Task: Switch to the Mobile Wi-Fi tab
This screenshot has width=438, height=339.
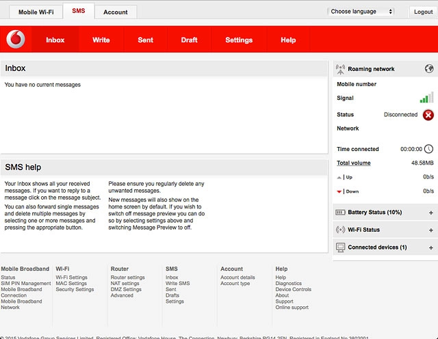Action: pyautogui.click(x=36, y=12)
